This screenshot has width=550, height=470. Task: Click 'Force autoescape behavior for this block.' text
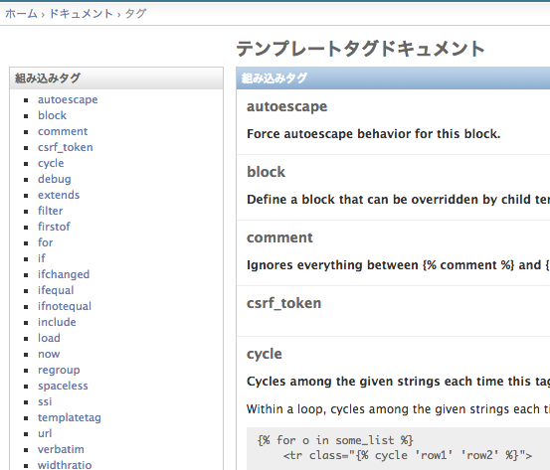(374, 134)
